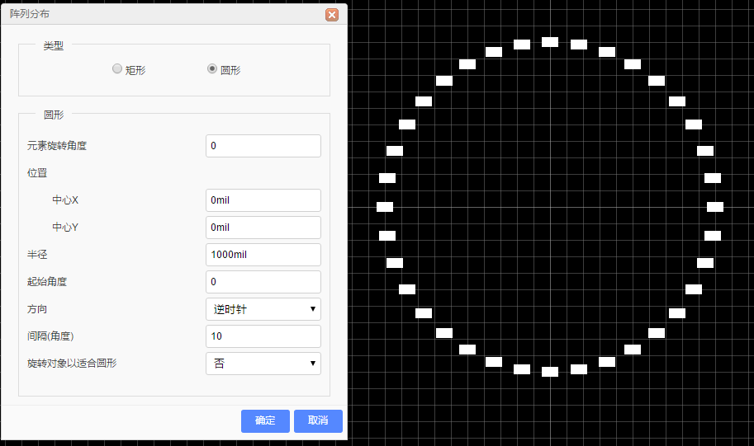Select the 圆形 radio option
754x446 pixels.
[212, 69]
